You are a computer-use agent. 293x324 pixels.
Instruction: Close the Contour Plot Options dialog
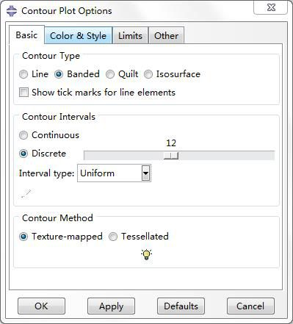point(271,7)
